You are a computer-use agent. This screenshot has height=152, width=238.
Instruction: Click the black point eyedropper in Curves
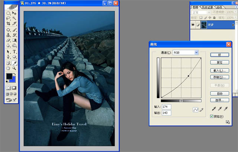[213, 109]
